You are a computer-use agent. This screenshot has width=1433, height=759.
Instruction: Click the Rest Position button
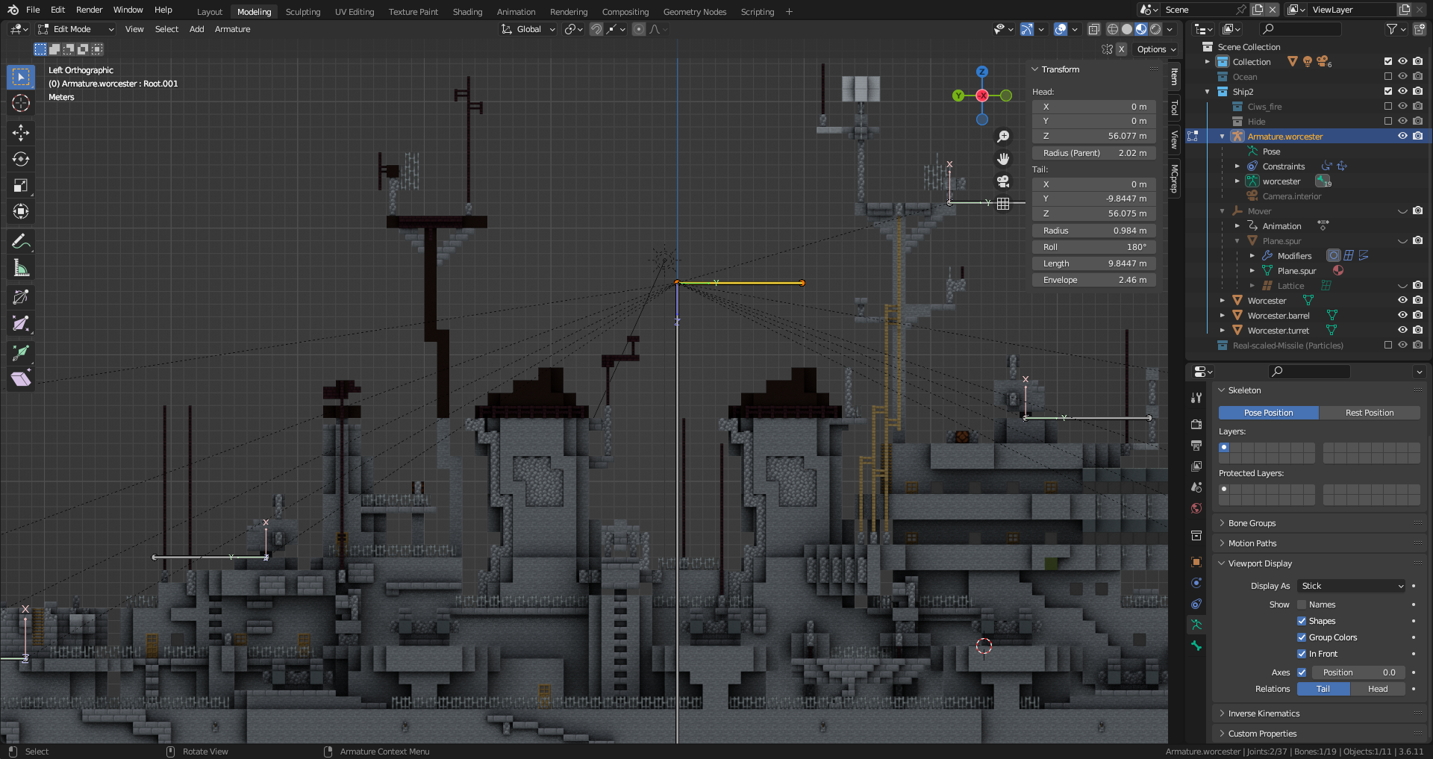pos(1370,413)
